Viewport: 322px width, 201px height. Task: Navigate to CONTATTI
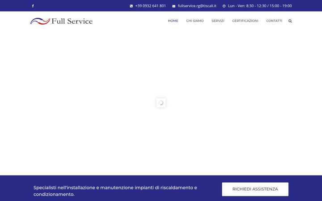274,21
